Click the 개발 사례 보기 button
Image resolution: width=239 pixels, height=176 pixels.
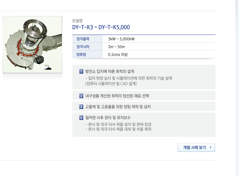196,147
